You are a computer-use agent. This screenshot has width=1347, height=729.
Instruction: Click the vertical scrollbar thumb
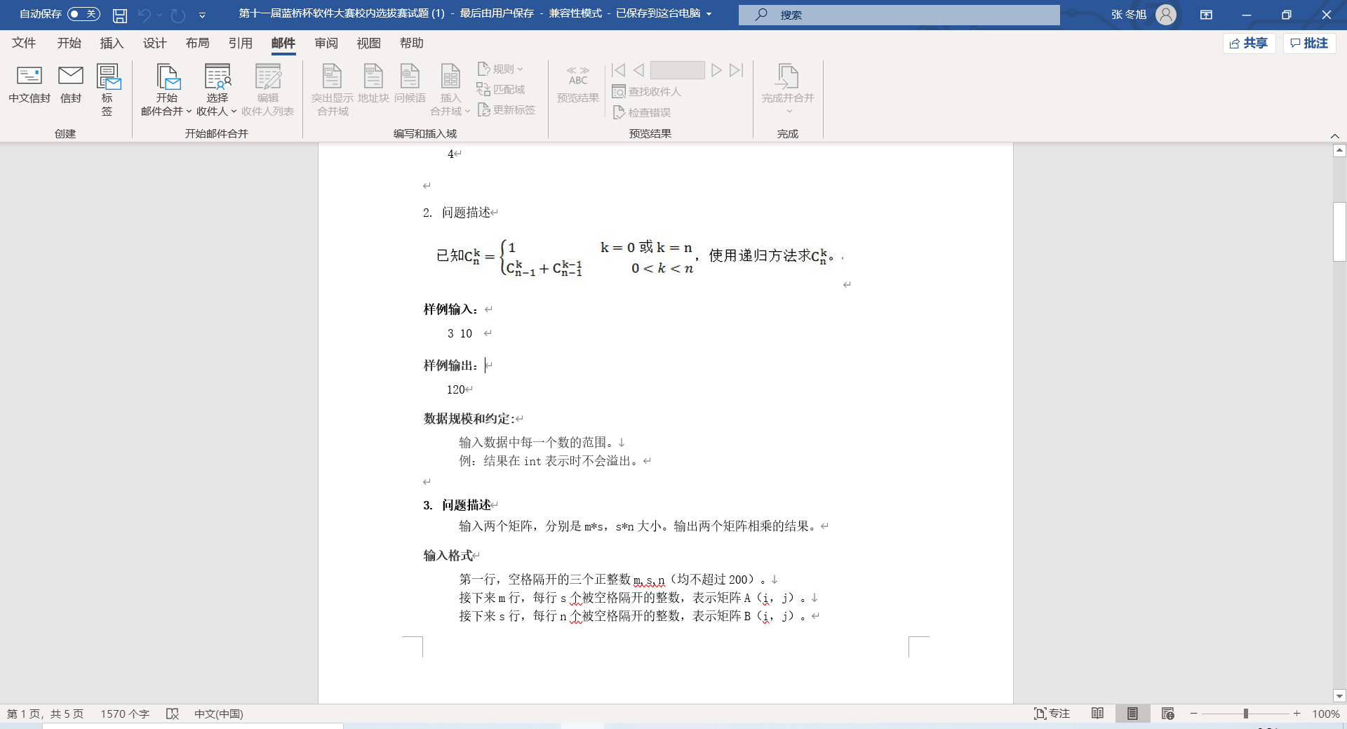tap(1339, 232)
